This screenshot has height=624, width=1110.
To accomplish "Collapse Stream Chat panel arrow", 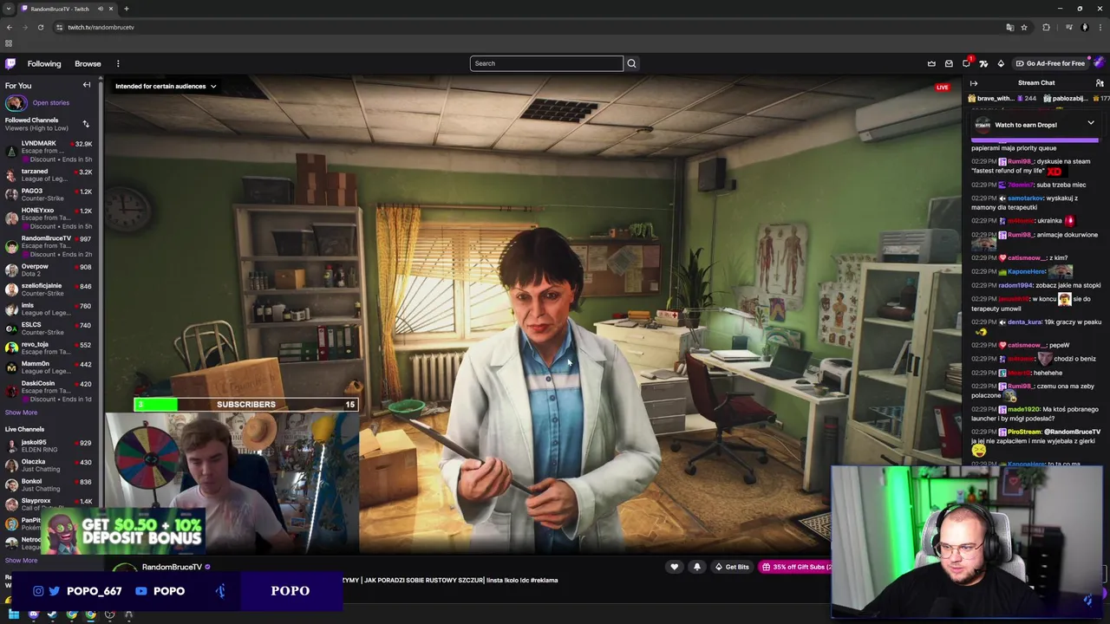I will coord(974,83).
